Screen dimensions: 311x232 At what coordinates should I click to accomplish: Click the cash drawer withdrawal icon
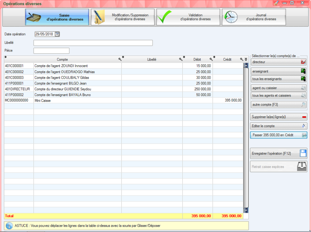pos(301,166)
